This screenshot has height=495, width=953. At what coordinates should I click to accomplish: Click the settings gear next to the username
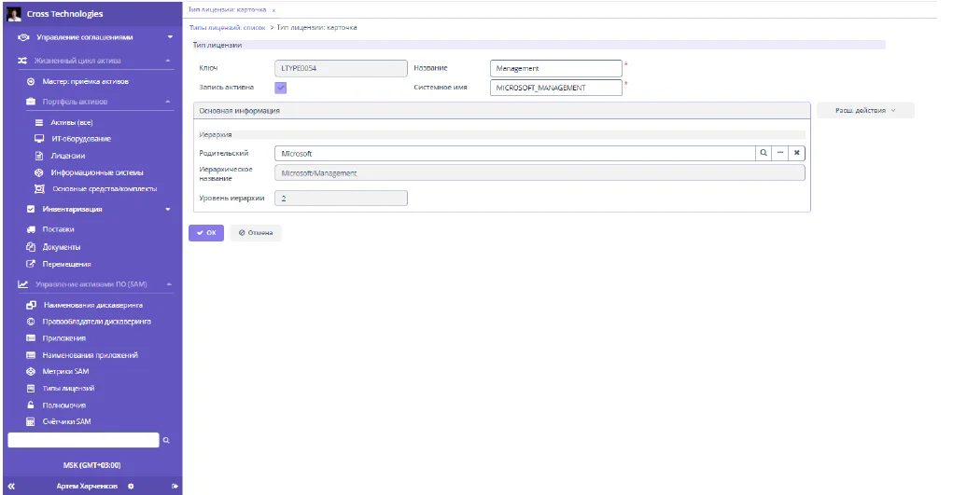[x=131, y=486]
